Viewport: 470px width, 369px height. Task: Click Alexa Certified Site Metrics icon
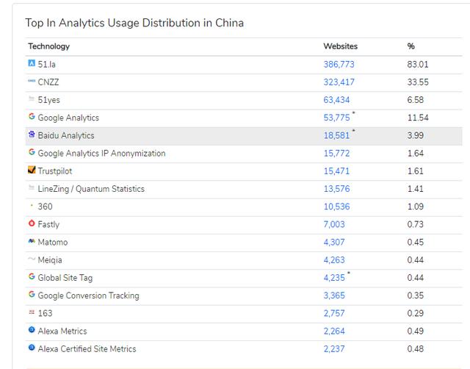coord(32,348)
